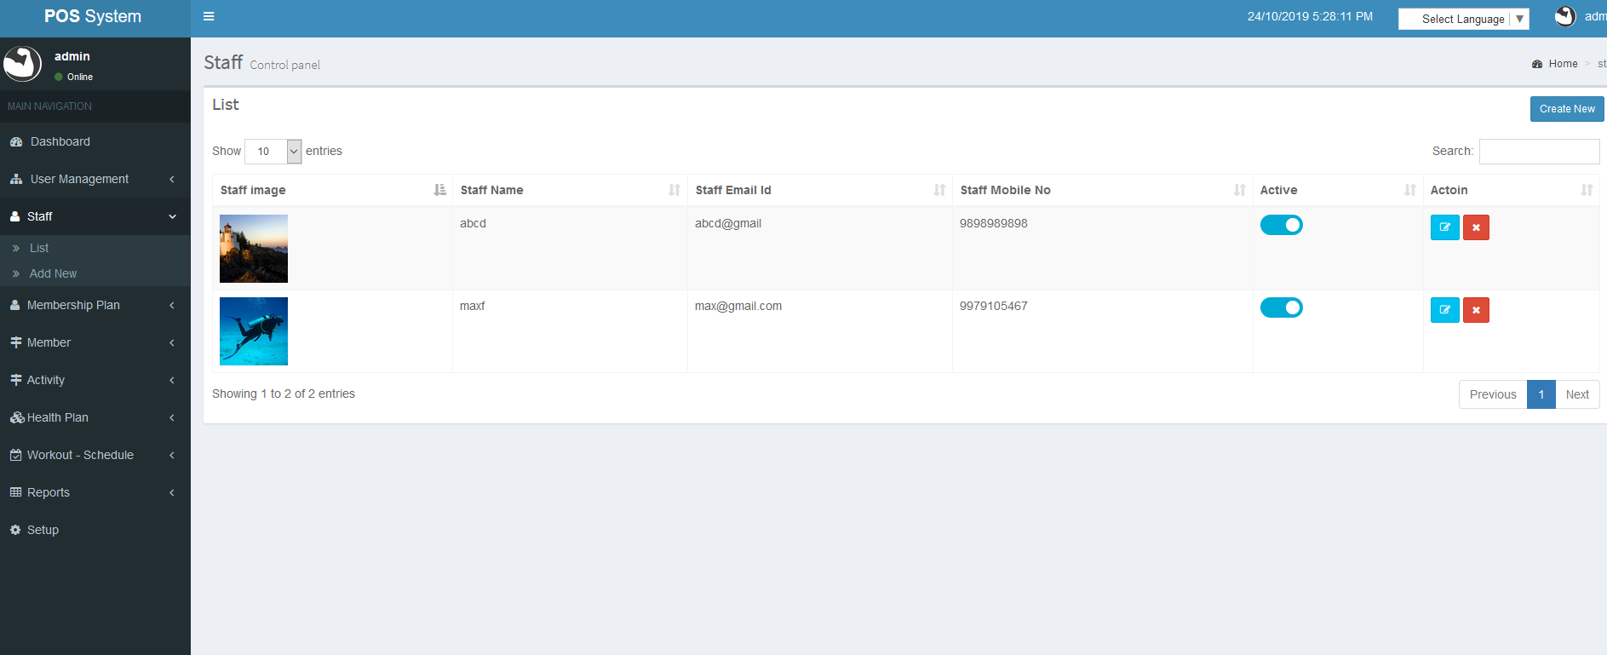
Task: Click the Membership Plan user icon
Action: [15, 305]
